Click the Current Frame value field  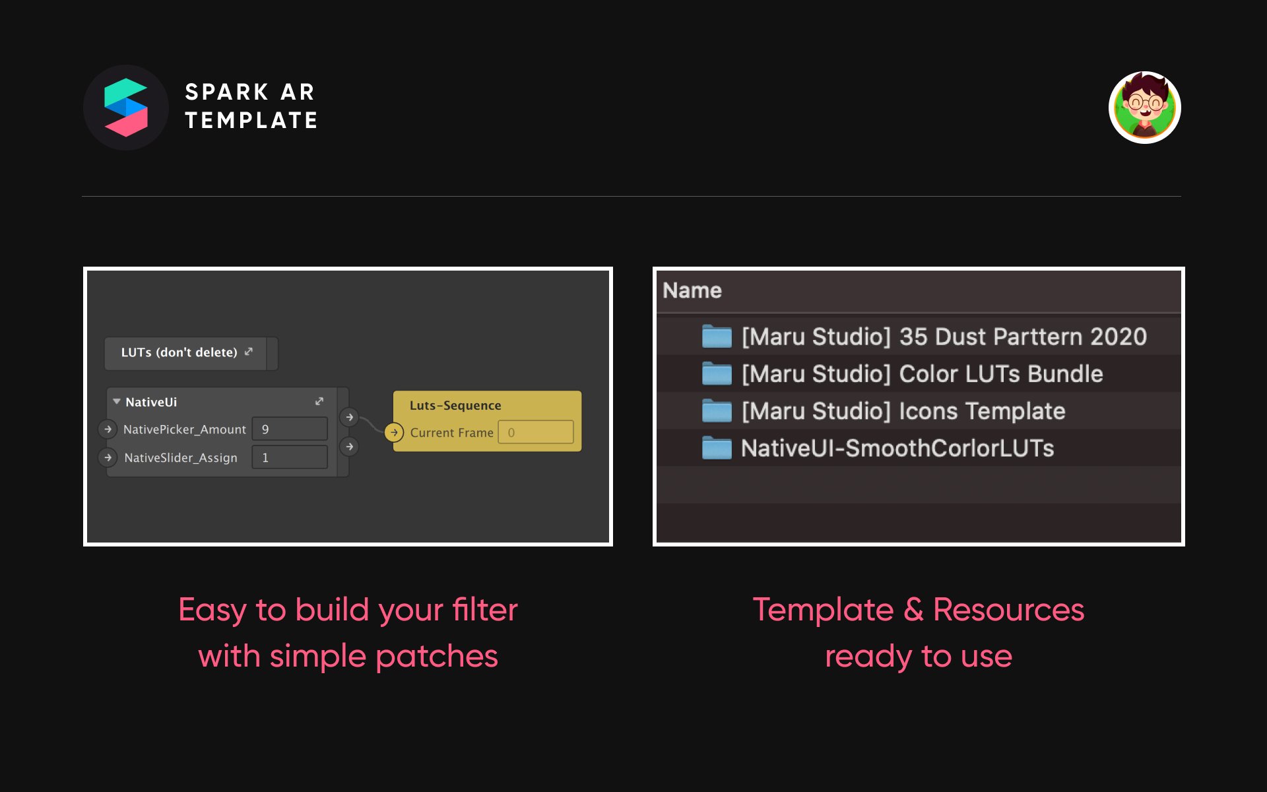click(x=535, y=432)
